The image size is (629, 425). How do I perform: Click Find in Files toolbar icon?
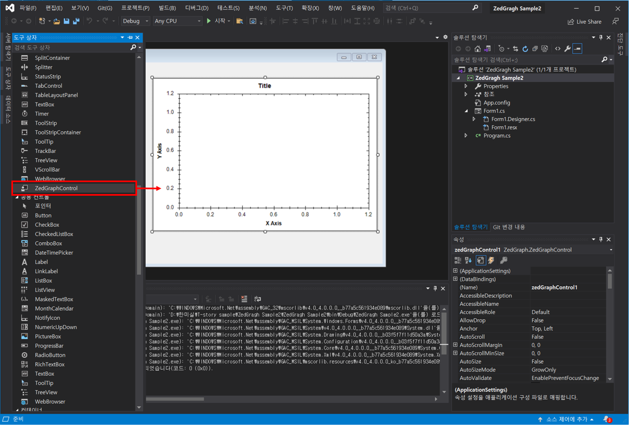(239, 21)
